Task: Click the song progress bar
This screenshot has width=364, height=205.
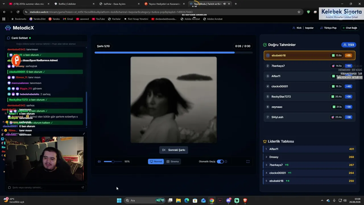Action: tap(173, 52)
